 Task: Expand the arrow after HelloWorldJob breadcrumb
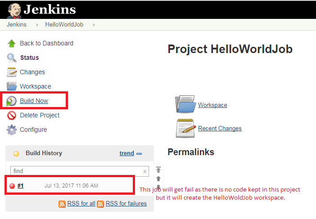(94, 25)
